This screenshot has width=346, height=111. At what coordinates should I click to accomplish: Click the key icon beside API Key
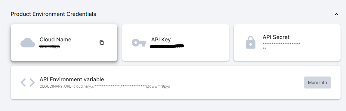pyautogui.click(x=139, y=43)
